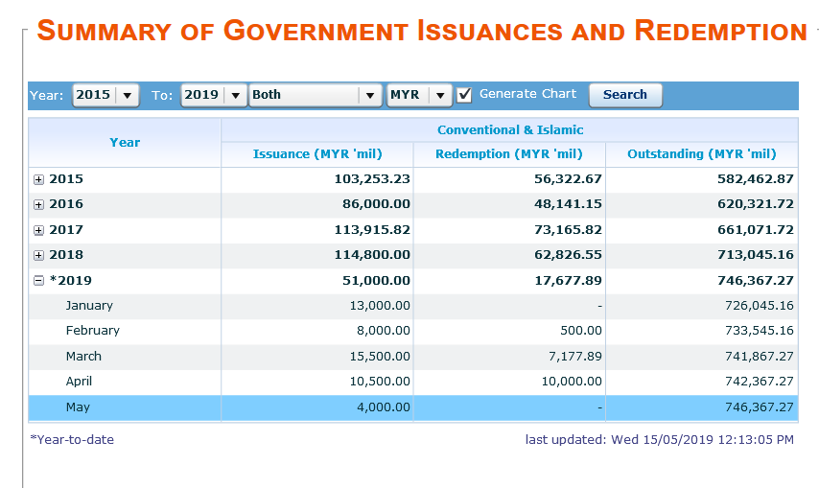The width and height of the screenshot is (819, 488).
Task: Click April issuance value 10,500.00
Action: [x=380, y=381]
